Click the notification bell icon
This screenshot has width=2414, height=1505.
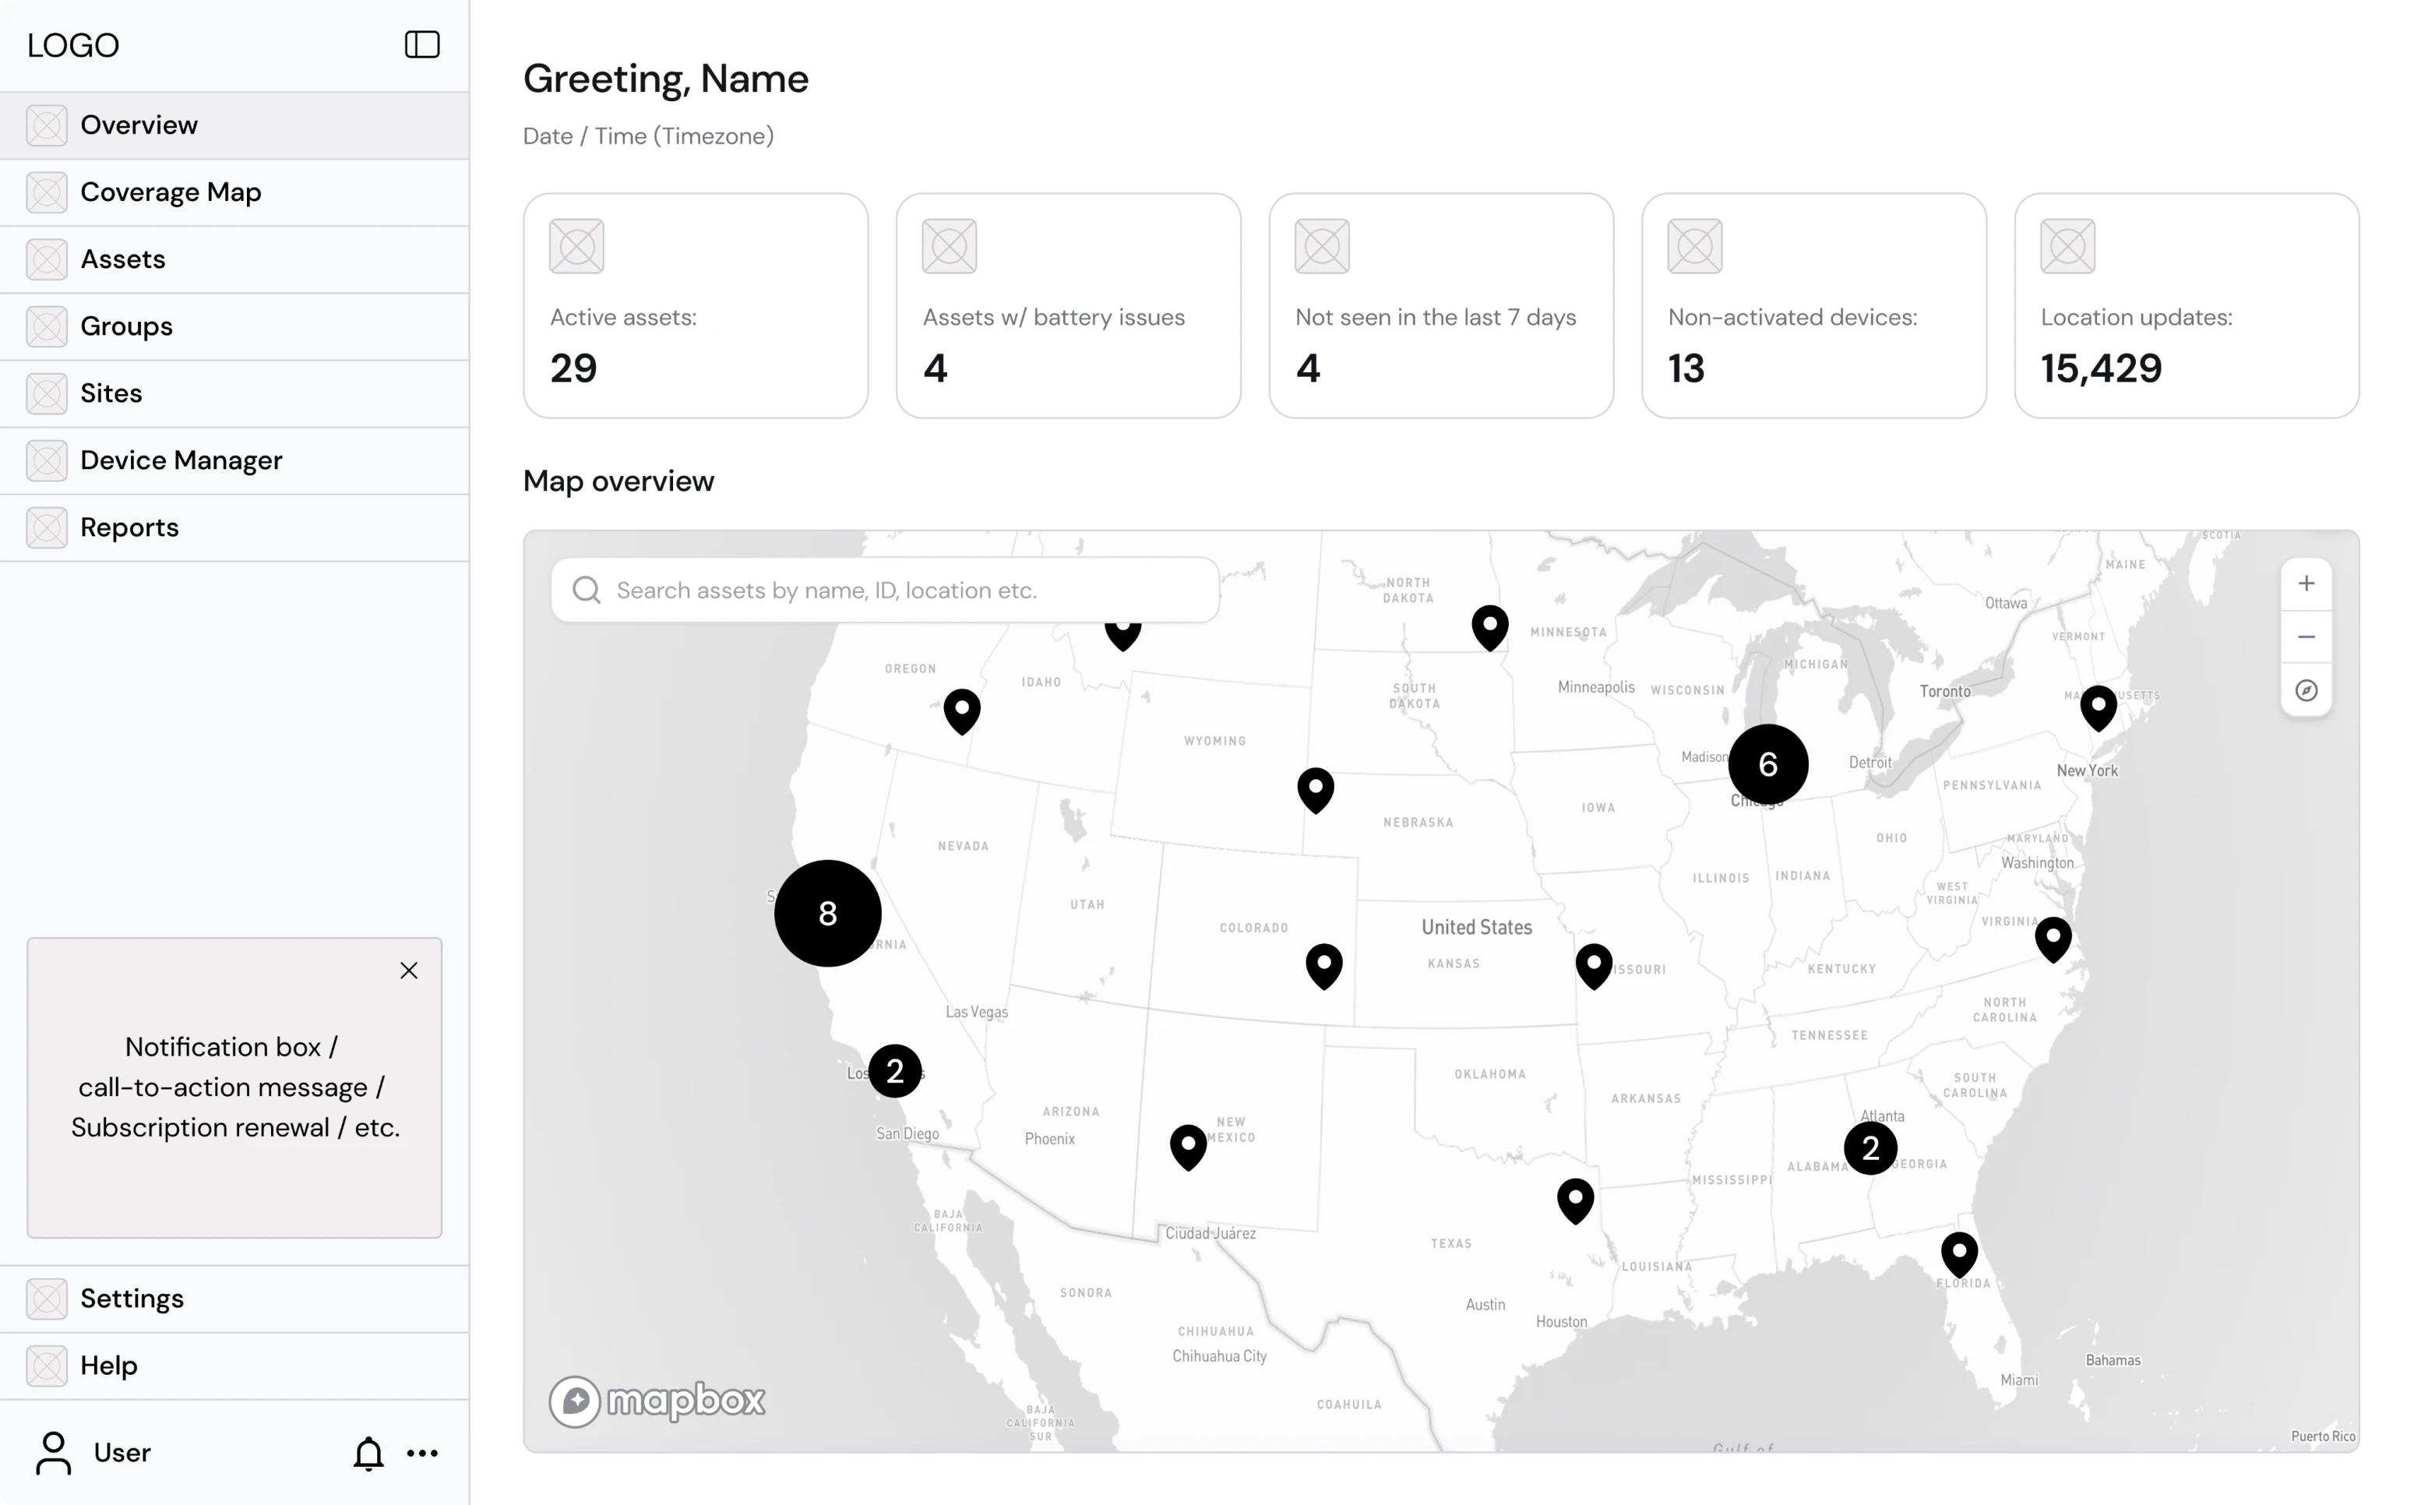pos(368,1452)
